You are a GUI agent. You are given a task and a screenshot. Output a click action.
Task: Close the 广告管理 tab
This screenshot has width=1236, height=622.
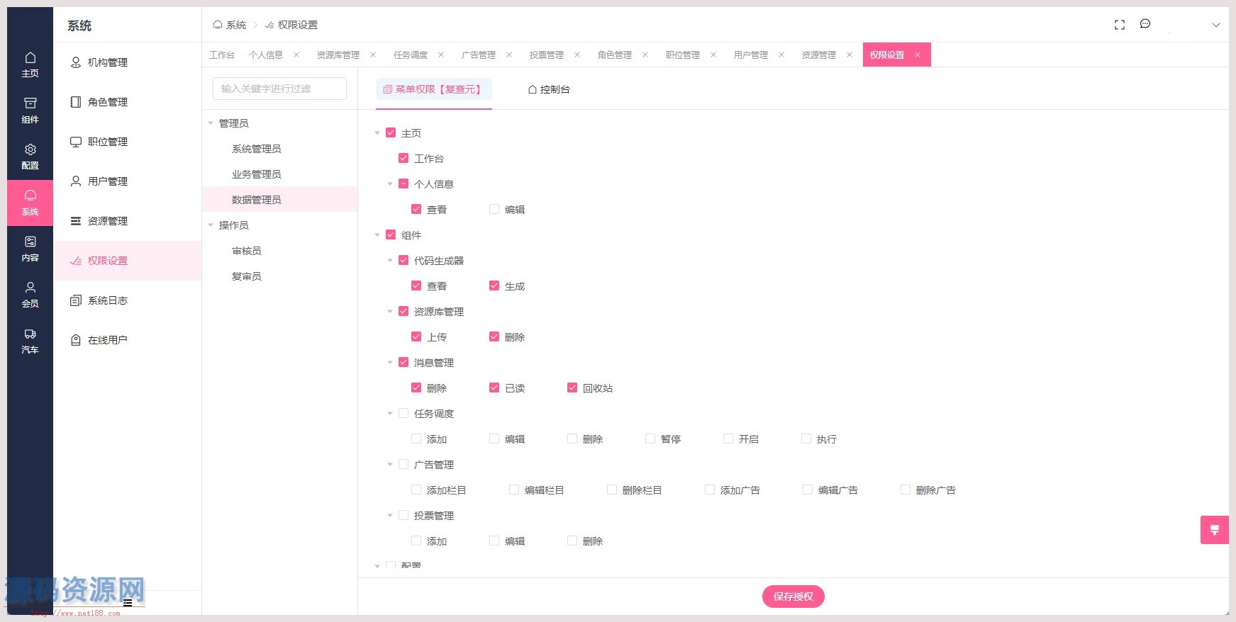(x=509, y=55)
